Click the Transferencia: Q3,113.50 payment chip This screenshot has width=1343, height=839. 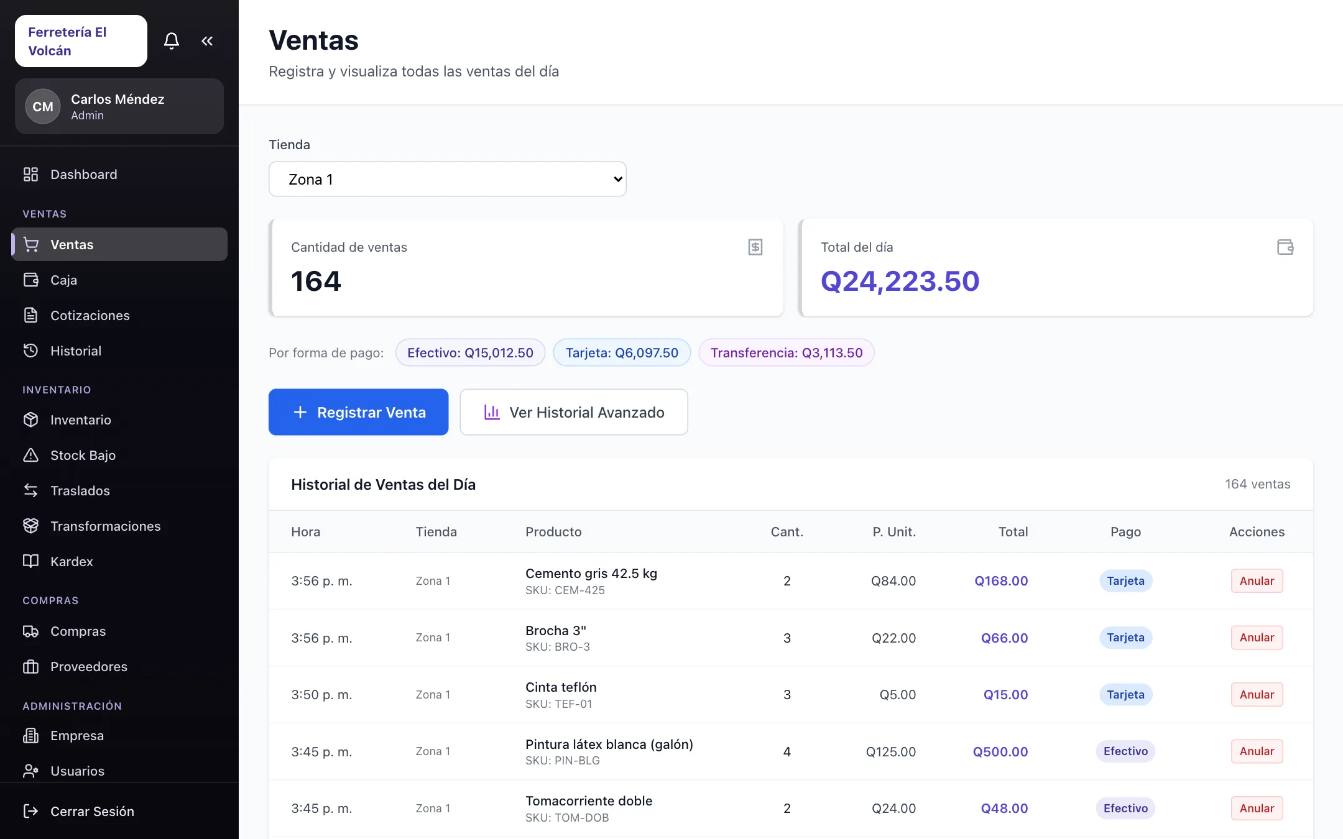(787, 352)
